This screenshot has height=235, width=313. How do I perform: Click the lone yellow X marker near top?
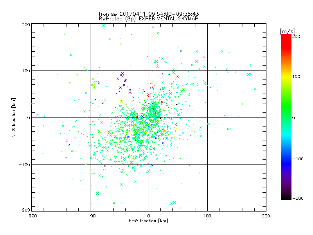pos(152,36)
